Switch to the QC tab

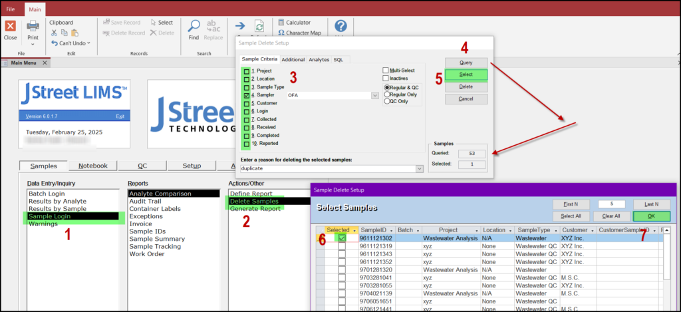tap(142, 166)
